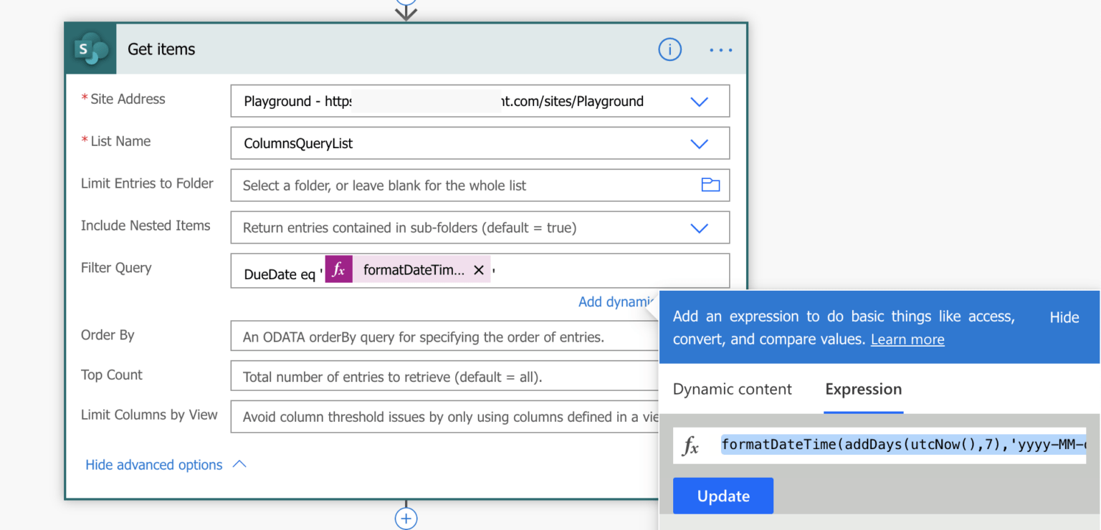Open the Learn more link
Viewport: 1101px width, 530px height.
pos(907,339)
